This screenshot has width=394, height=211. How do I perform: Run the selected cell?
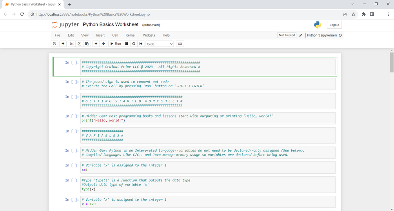coord(116,44)
